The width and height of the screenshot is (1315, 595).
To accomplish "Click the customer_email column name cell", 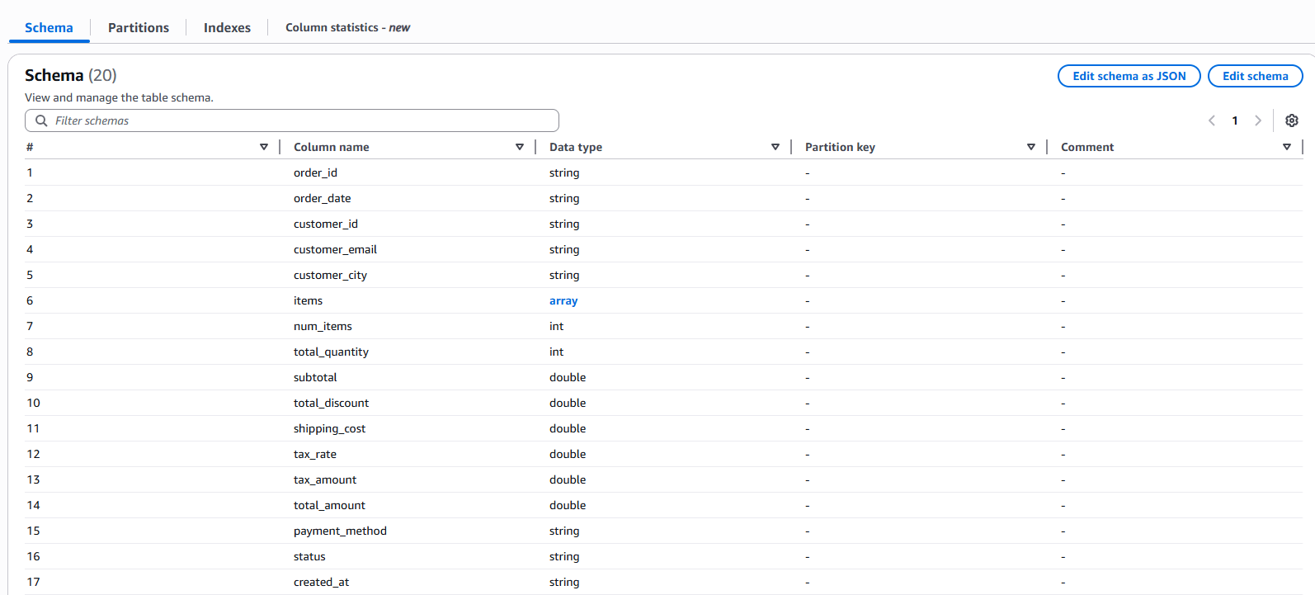I will tap(335, 249).
